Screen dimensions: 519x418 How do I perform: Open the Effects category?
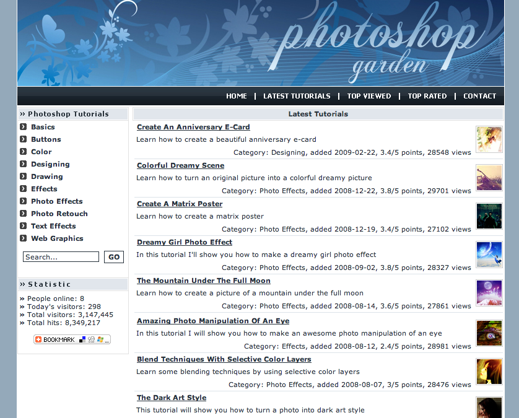click(44, 189)
